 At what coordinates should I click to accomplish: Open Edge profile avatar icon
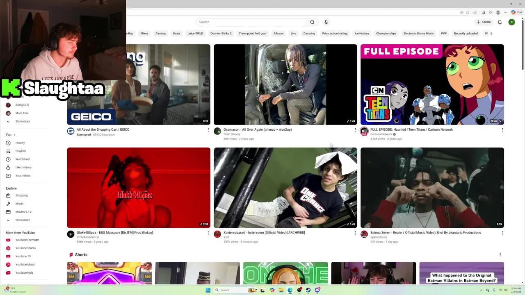[x=498, y=12]
